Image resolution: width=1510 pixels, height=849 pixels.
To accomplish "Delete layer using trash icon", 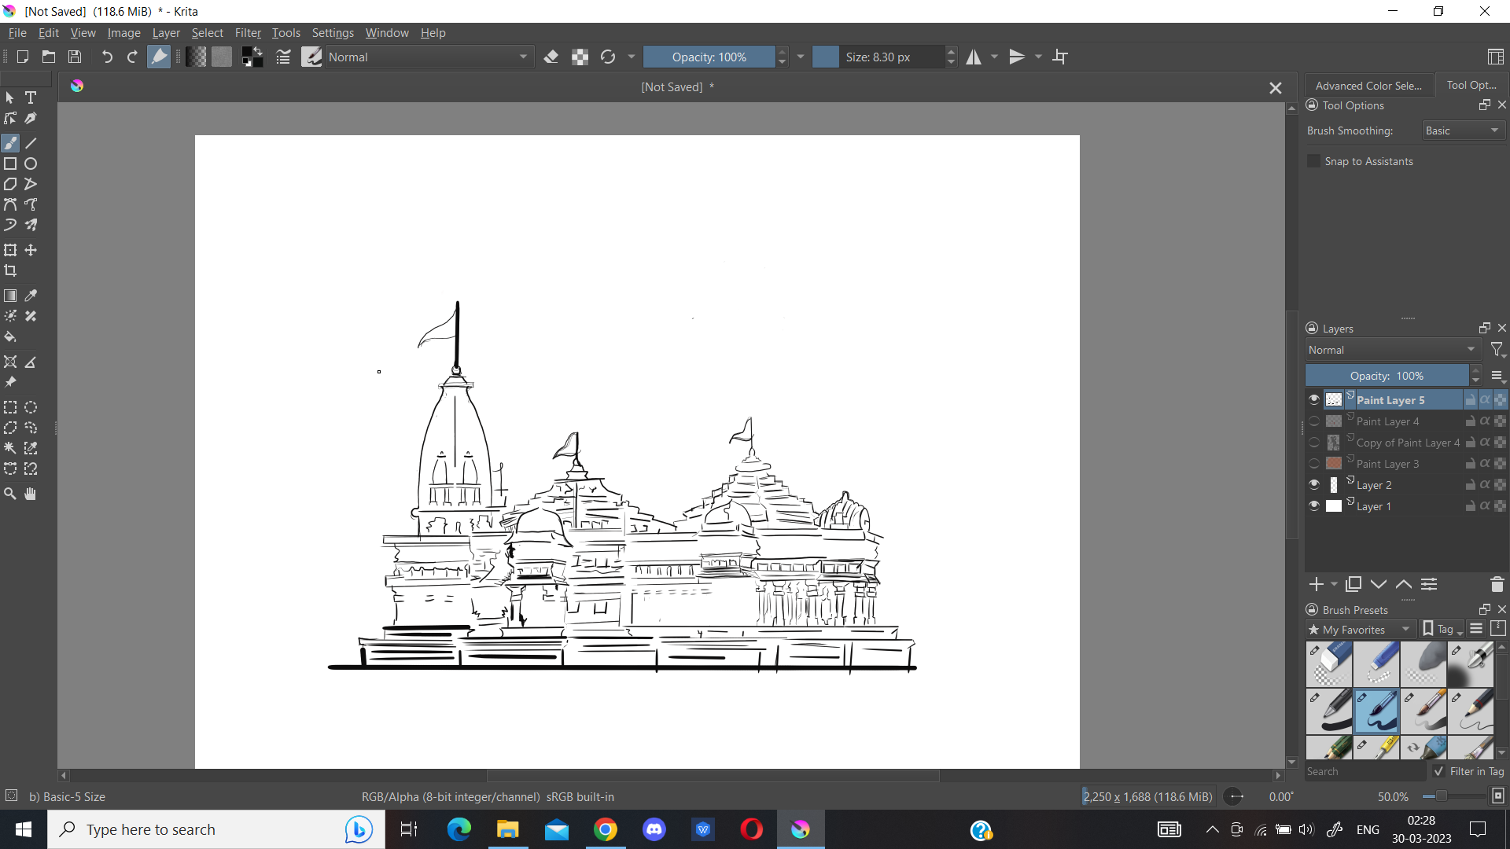I will click(x=1497, y=584).
